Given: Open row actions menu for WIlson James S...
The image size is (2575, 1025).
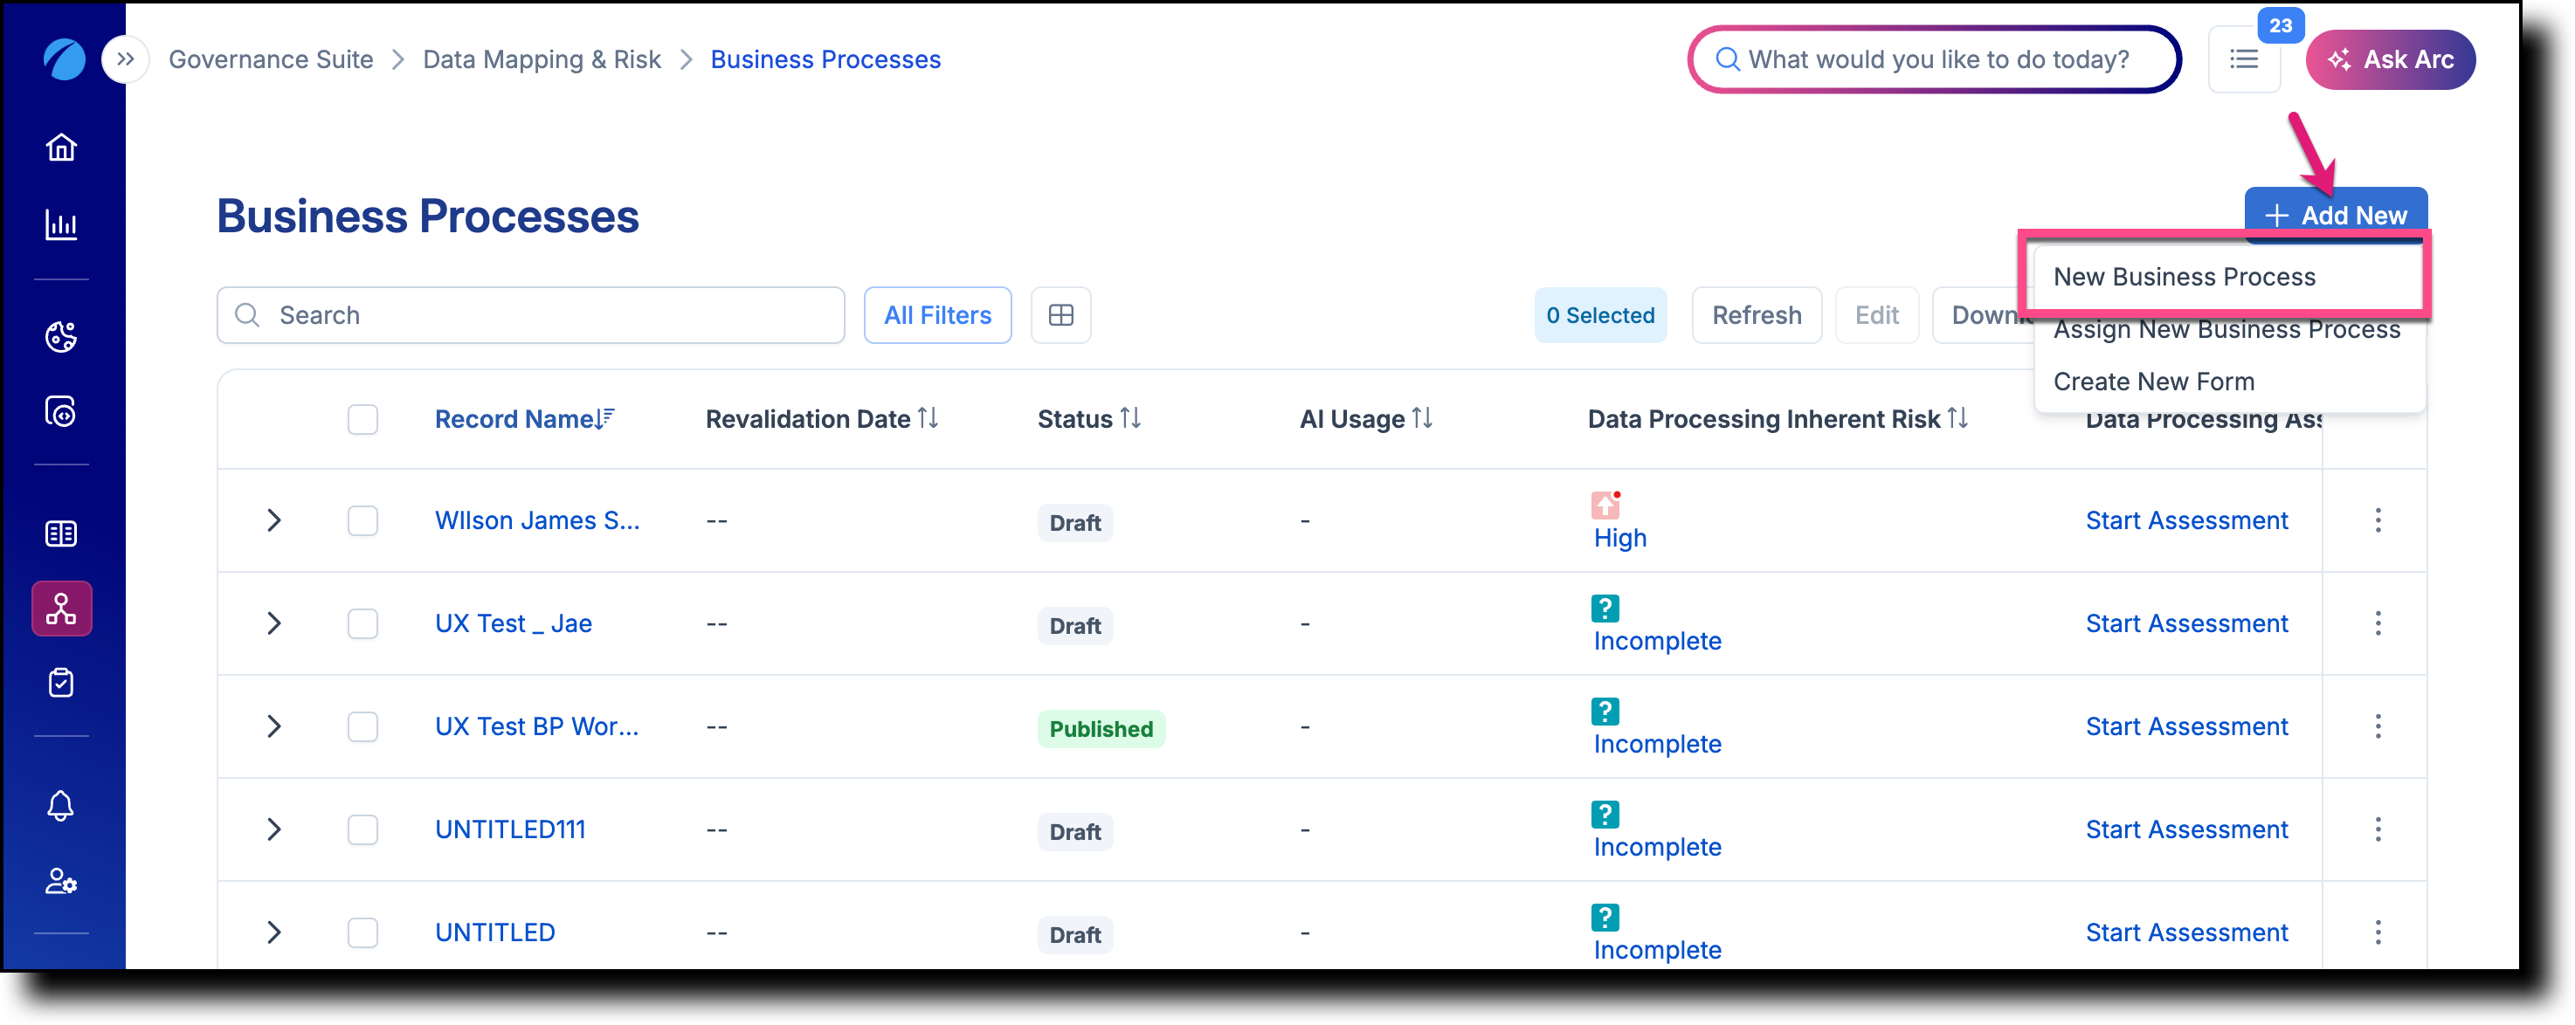Looking at the screenshot, I should click(x=2378, y=520).
